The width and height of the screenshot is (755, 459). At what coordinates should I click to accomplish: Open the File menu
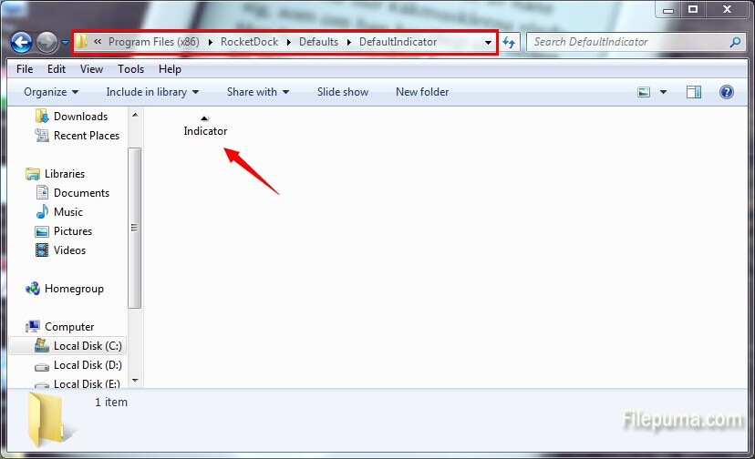tap(25, 69)
